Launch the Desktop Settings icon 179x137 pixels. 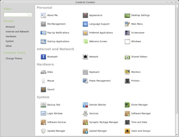pyautogui.click(x=127, y=15)
